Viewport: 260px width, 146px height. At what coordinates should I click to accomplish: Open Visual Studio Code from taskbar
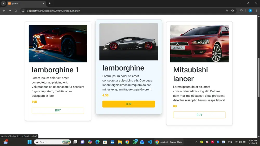(x=149, y=142)
